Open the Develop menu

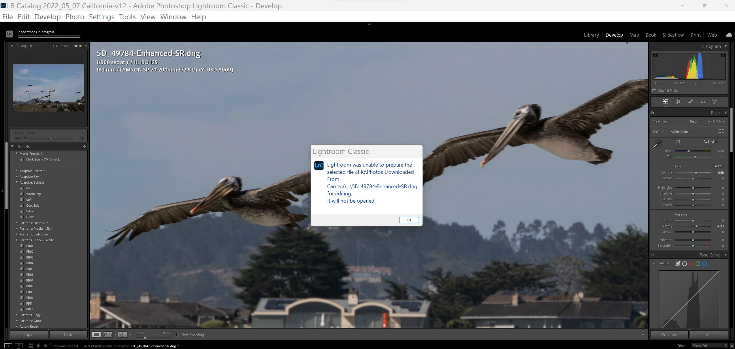(x=47, y=17)
